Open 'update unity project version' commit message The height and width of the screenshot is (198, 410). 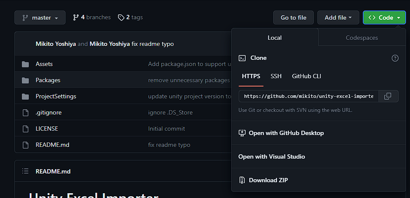pyautogui.click(x=190, y=96)
